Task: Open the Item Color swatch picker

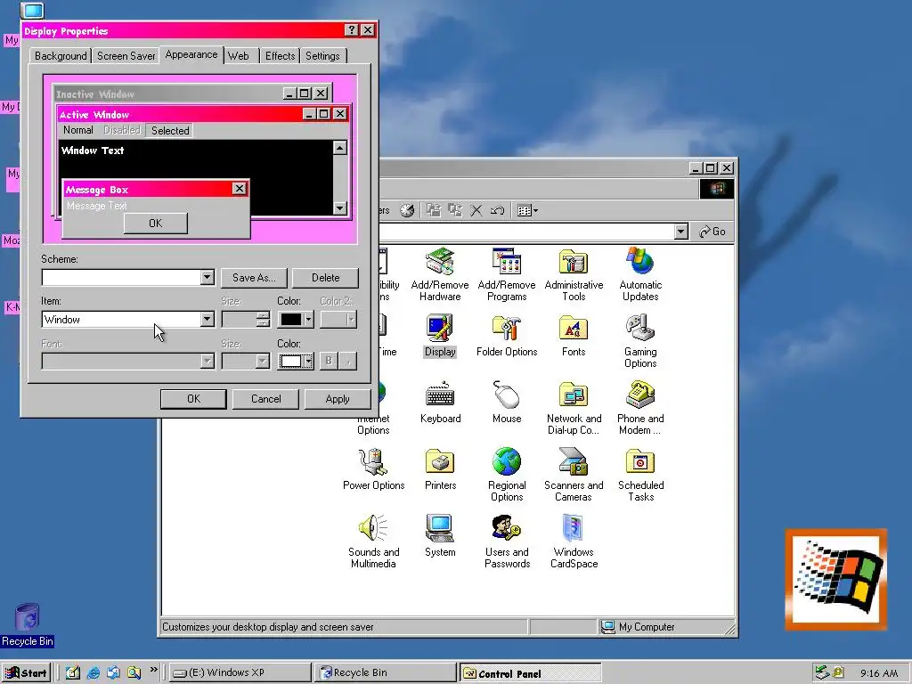Action: 296,320
